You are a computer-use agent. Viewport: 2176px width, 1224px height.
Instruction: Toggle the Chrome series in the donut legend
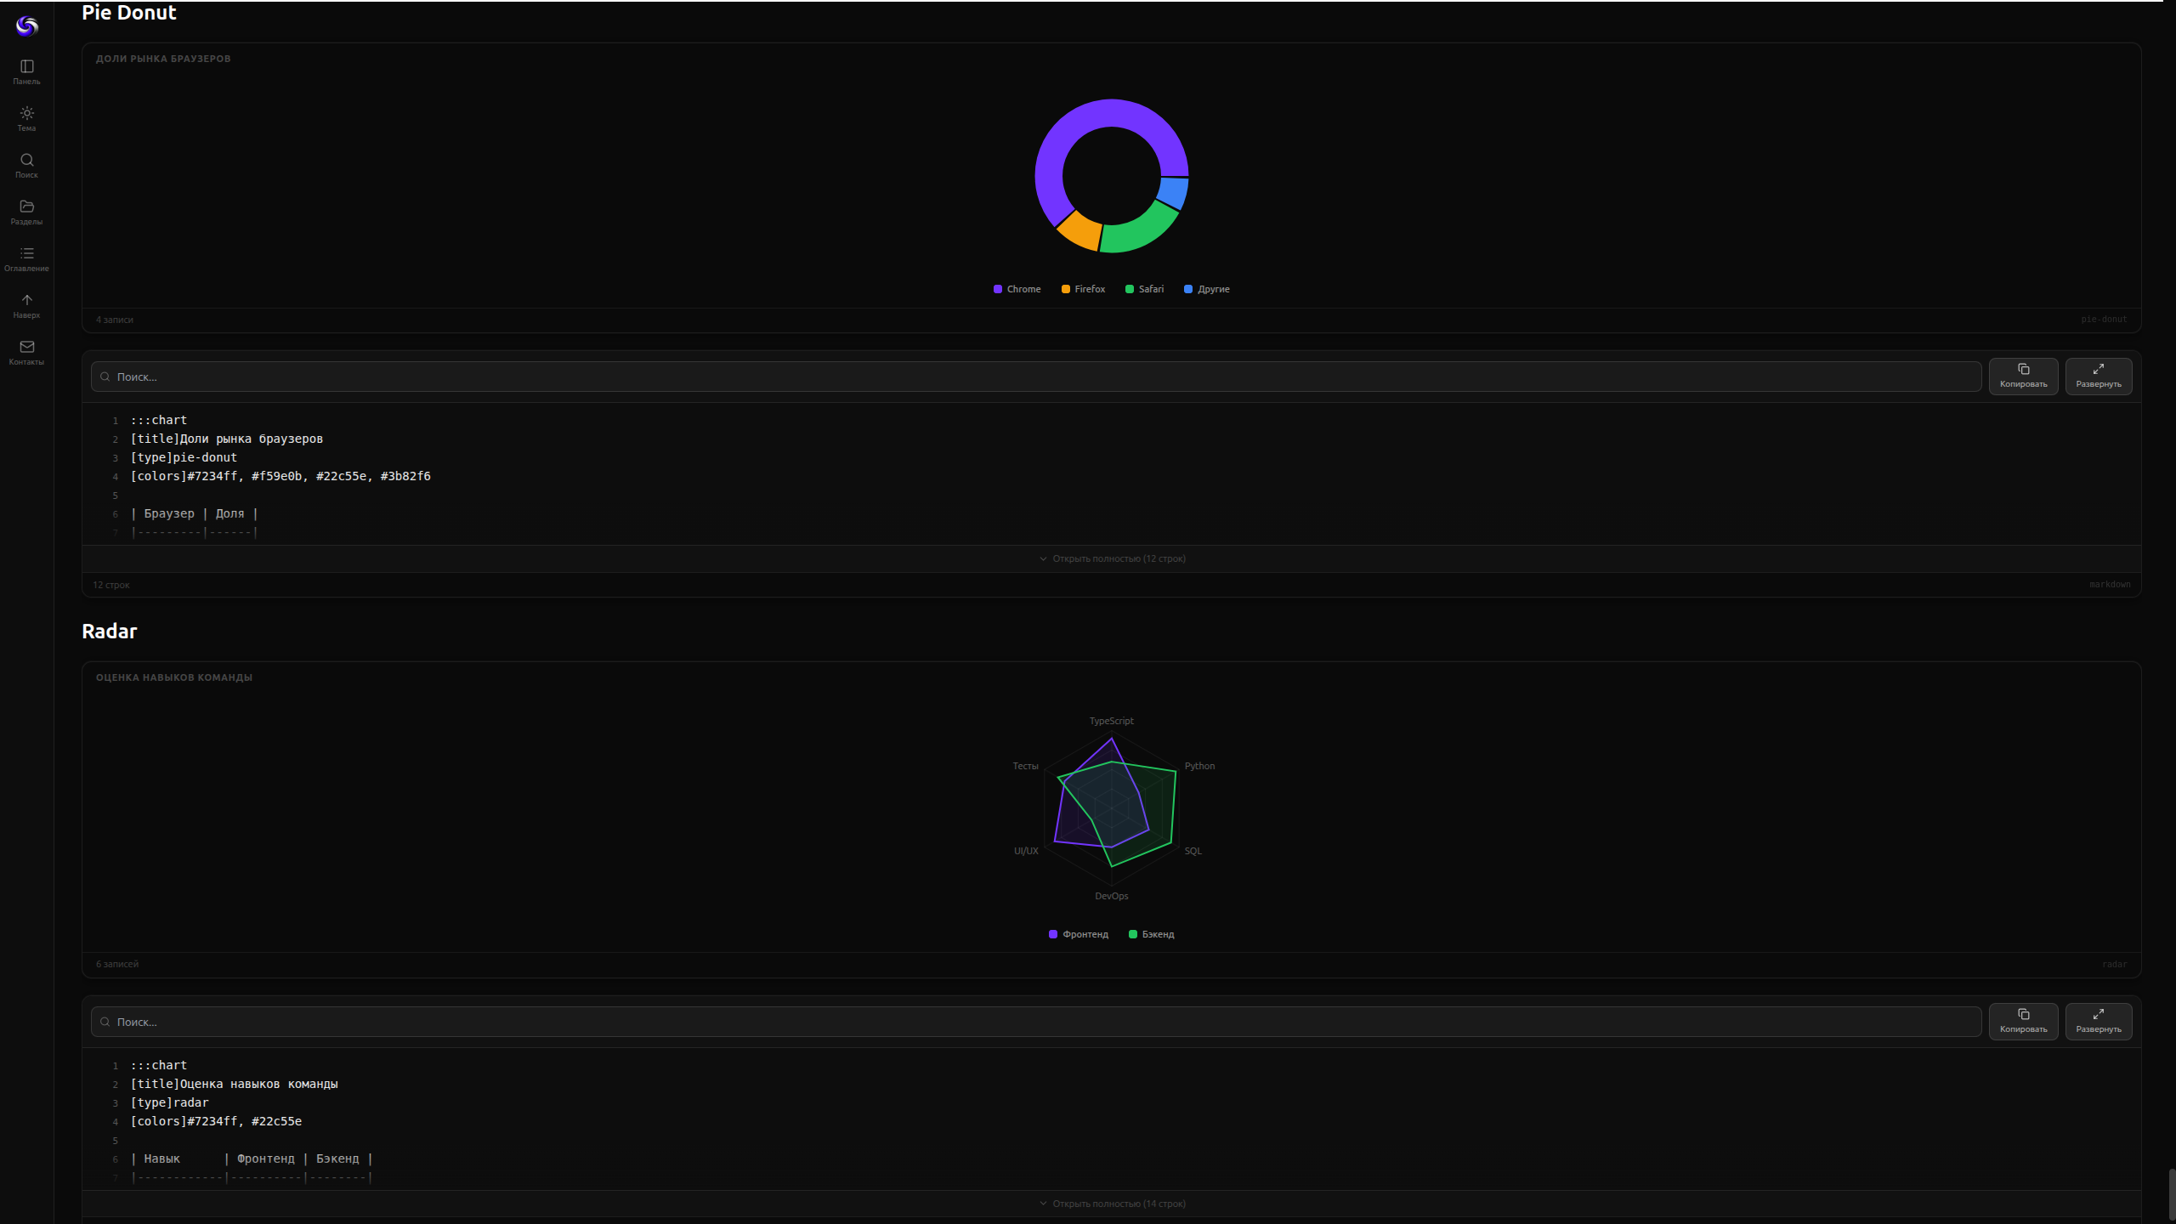pyautogui.click(x=1017, y=289)
